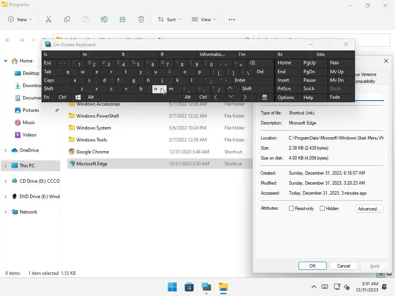Viewport: 395px width, 296px height.
Task: Open the Pictures folder in sidebar
Action: click(31, 110)
